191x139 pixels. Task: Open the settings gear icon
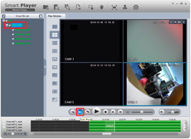136,7
